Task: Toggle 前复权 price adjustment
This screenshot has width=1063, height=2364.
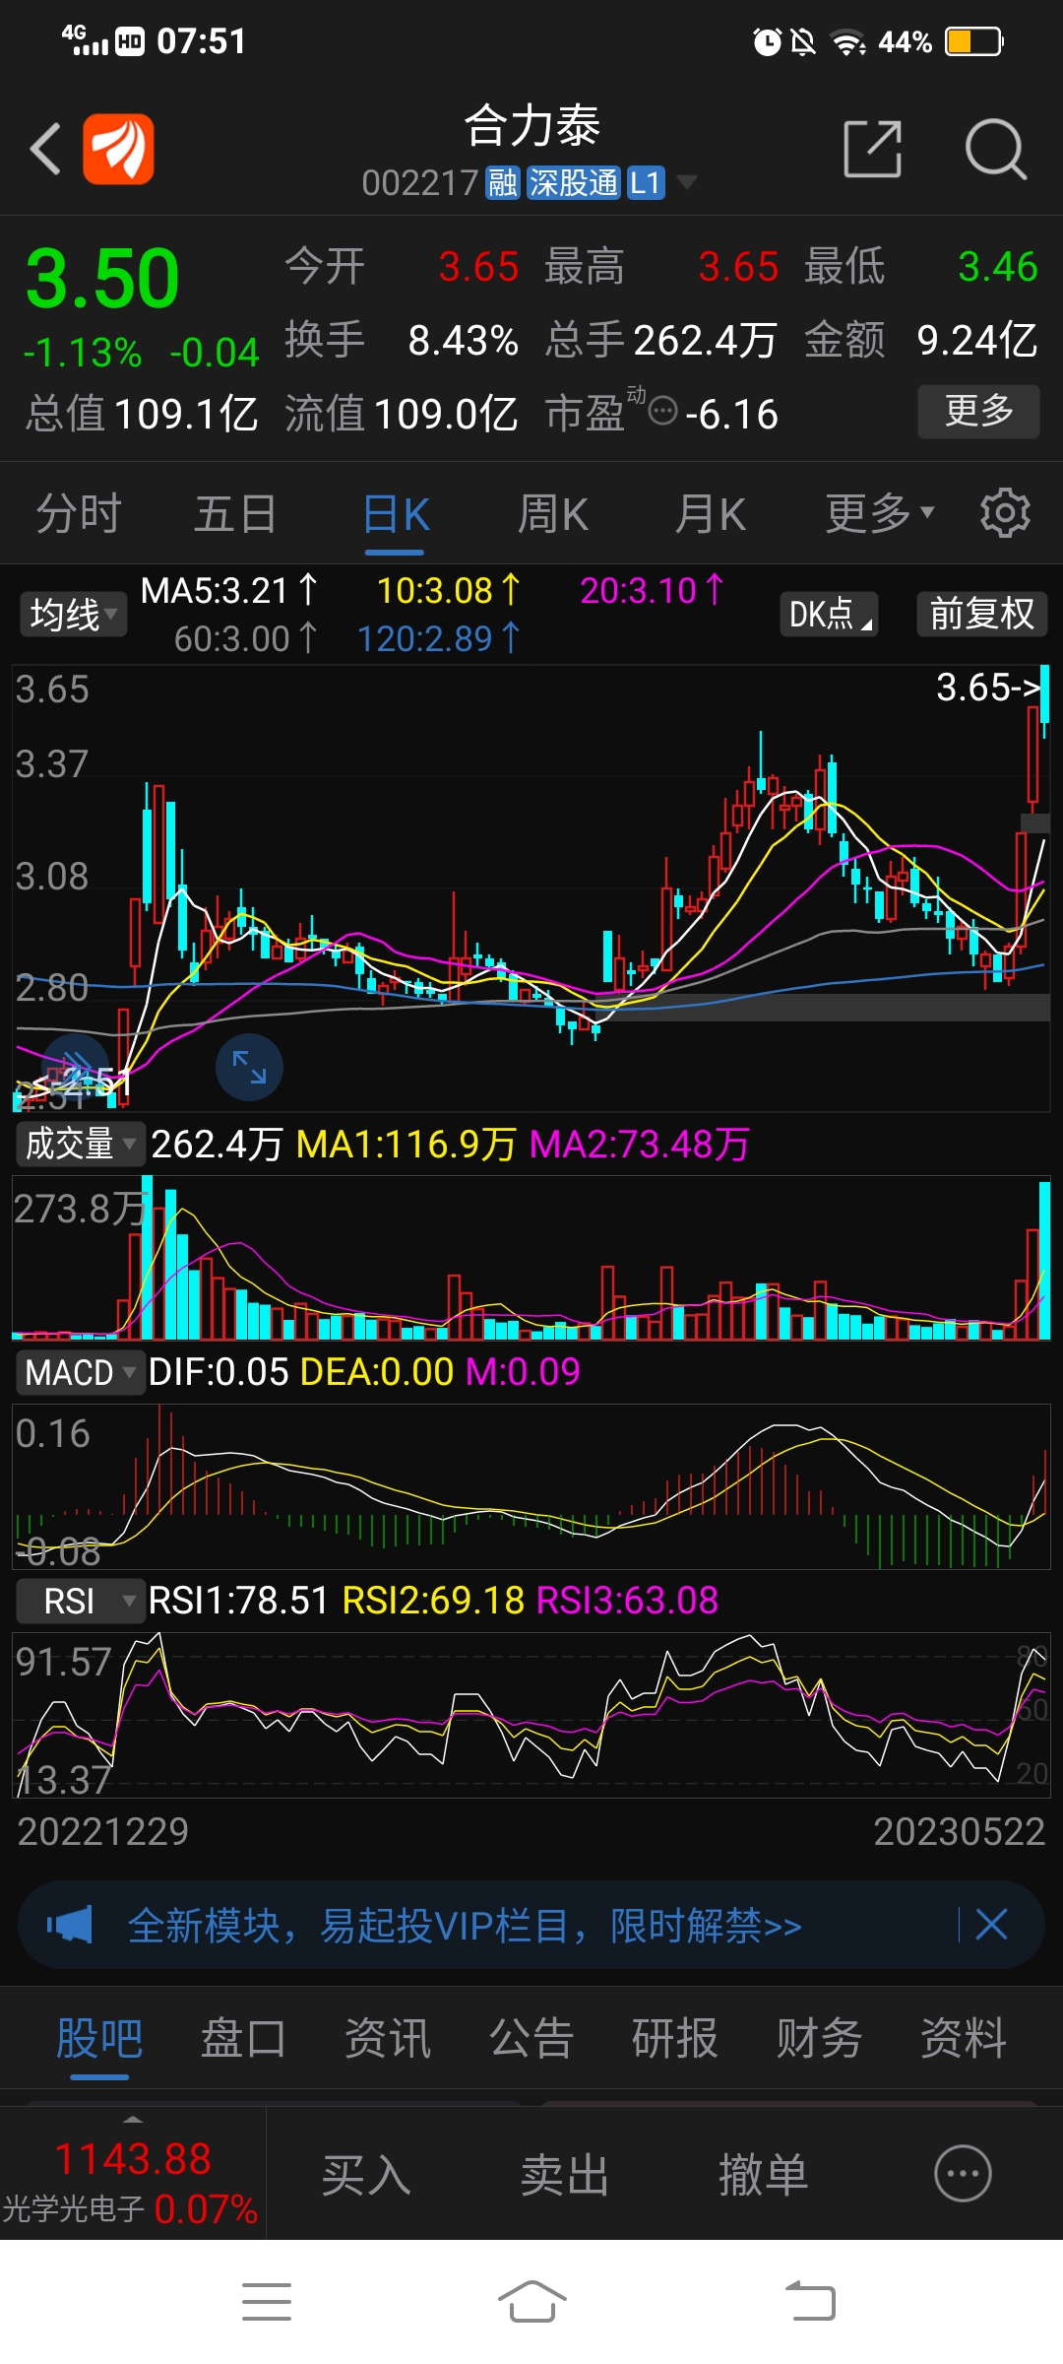Action: coord(981,614)
